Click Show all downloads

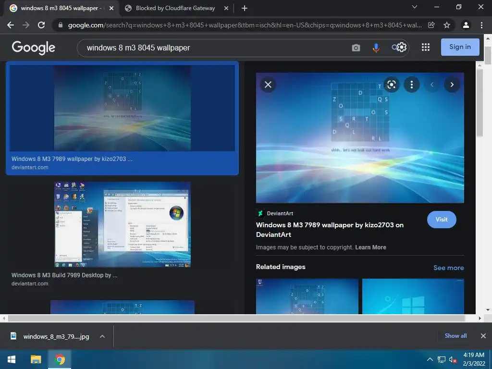click(455, 336)
